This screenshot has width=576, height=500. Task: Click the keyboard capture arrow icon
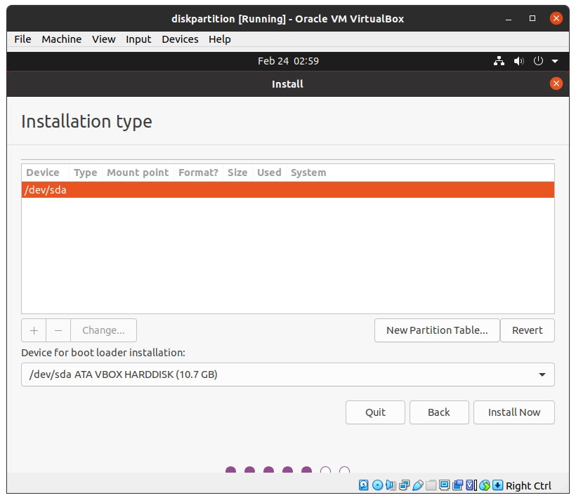coord(497,485)
